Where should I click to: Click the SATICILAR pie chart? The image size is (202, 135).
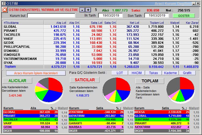[116, 90]
